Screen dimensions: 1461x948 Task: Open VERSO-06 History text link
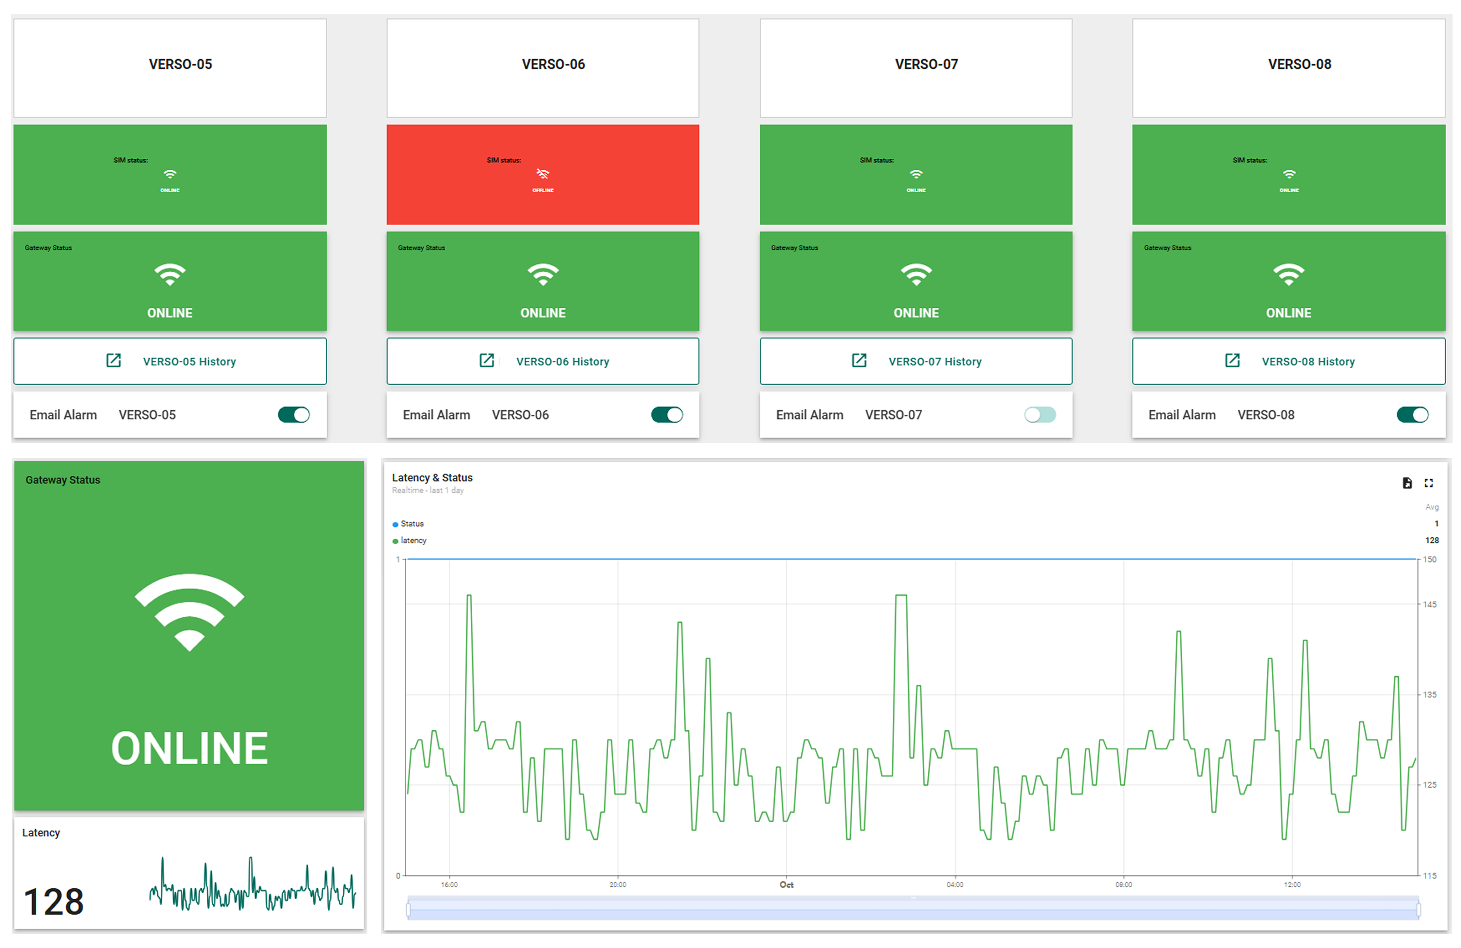tap(563, 362)
